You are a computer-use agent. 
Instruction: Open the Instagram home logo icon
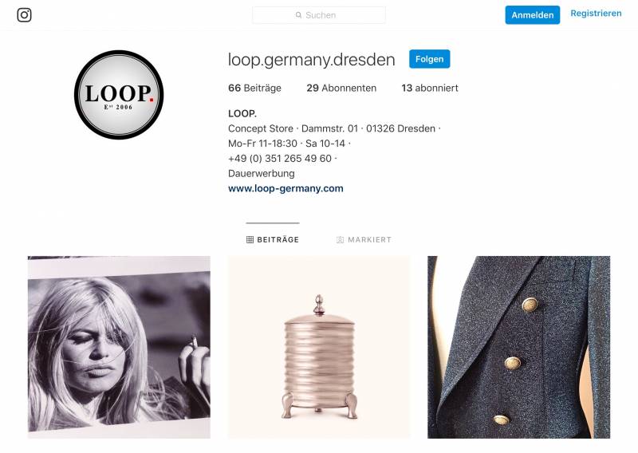pyautogui.click(x=25, y=15)
